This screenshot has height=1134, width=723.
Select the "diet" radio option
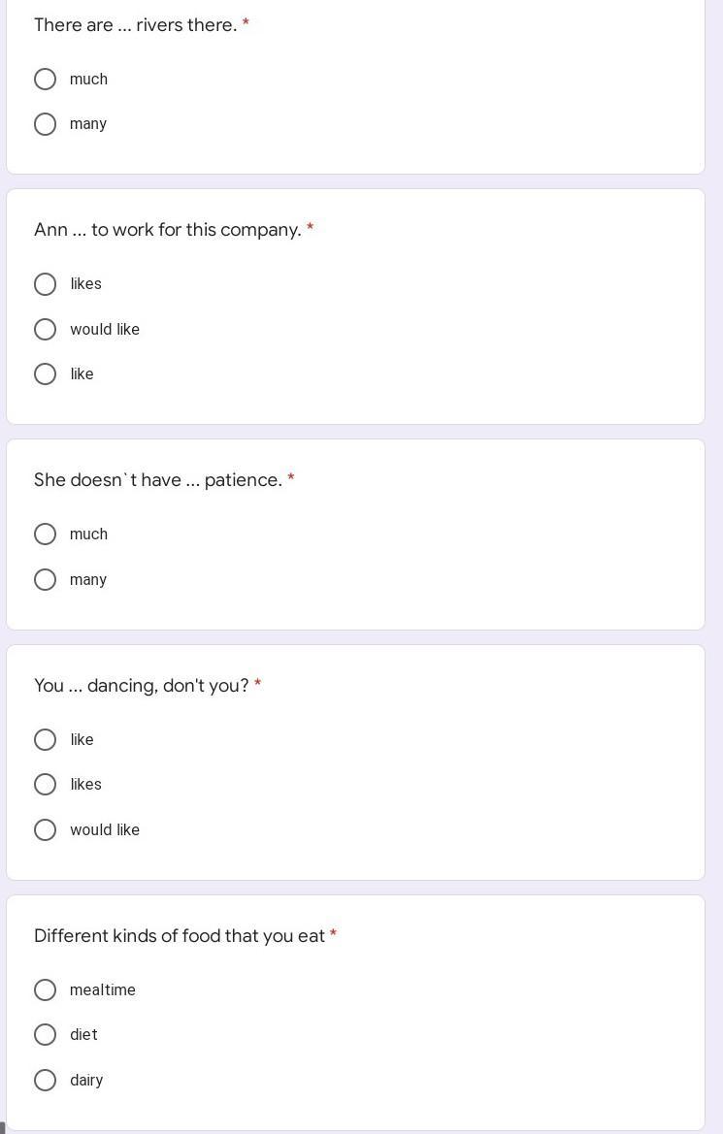(46, 1035)
